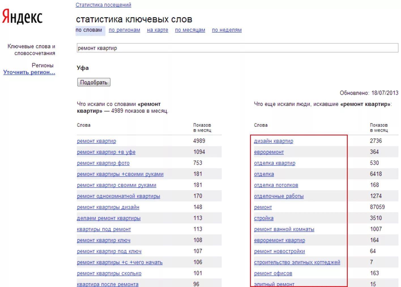Open the ремонт офисов link
This screenshot has width=401, height=287.
(273, 273)
